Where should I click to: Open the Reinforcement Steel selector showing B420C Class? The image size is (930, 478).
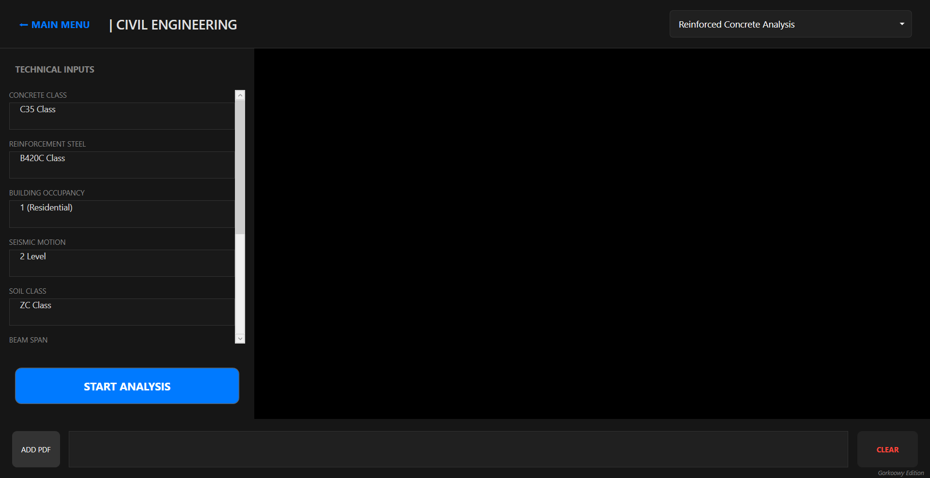coord(121,164)
